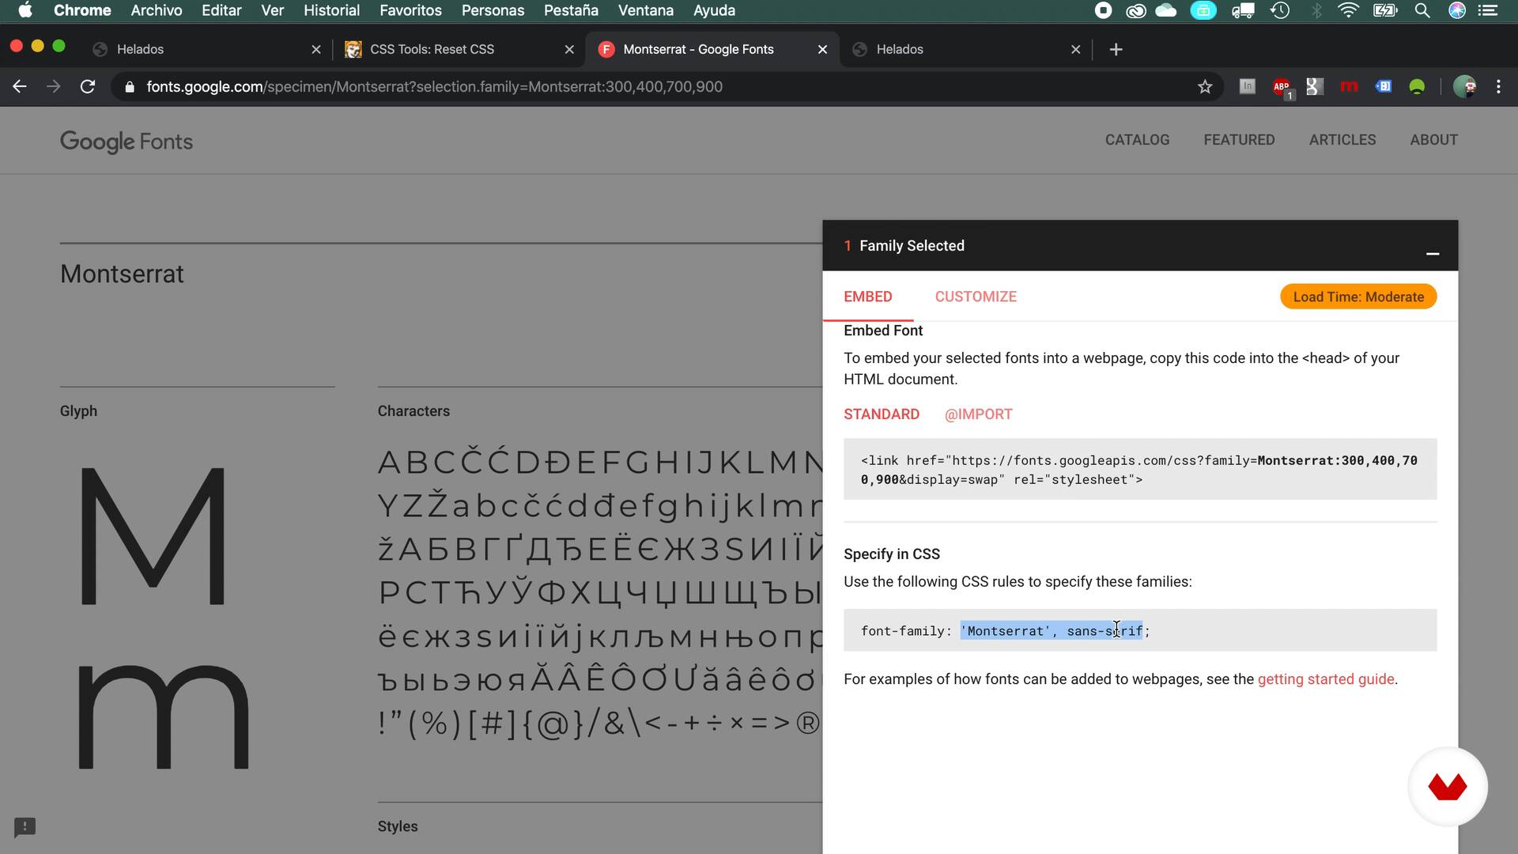This screenshot has height=854, width=1518.
Task: Choose the STANDARD embed option
Action: point(882,414)
